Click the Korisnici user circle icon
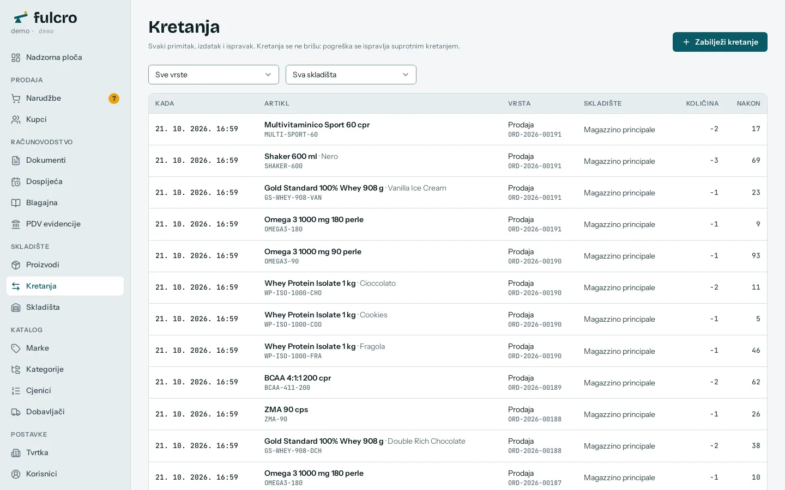 pyautogui.click(x=16, y=474)
